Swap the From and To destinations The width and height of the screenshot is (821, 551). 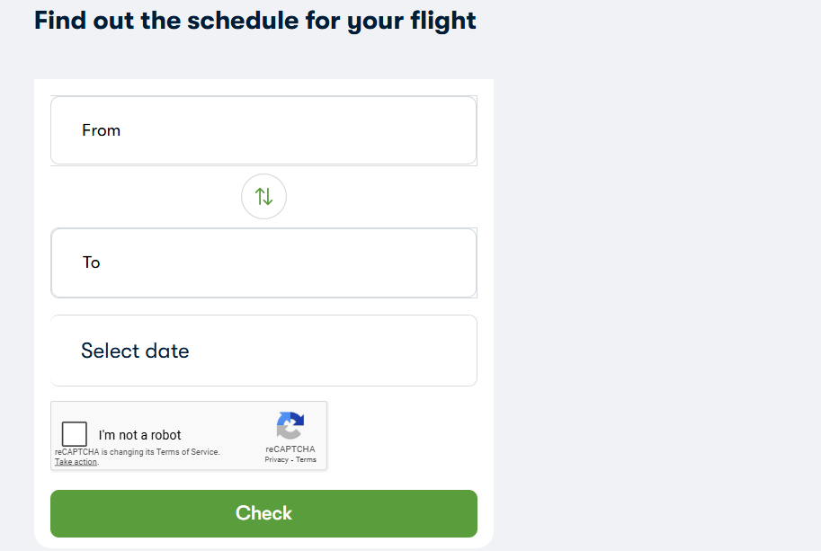[x=263, y=196]
